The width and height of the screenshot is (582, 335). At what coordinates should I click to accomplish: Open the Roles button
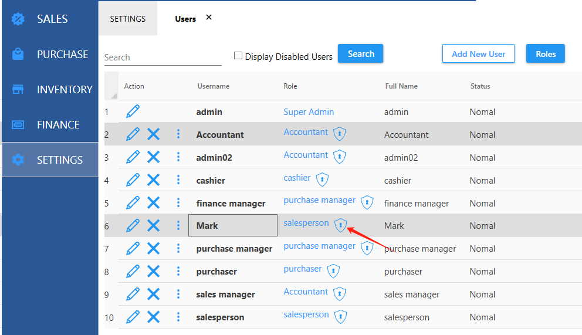(x=545, y=54)
